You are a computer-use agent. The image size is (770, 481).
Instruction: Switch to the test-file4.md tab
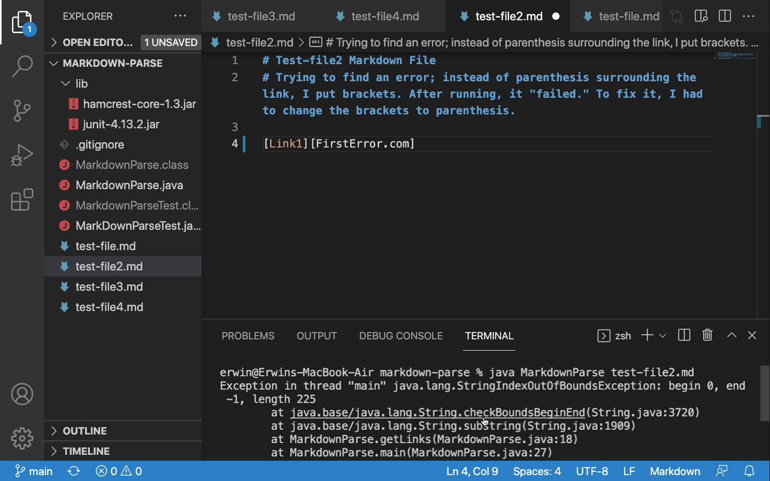click(x=385, y=16)
